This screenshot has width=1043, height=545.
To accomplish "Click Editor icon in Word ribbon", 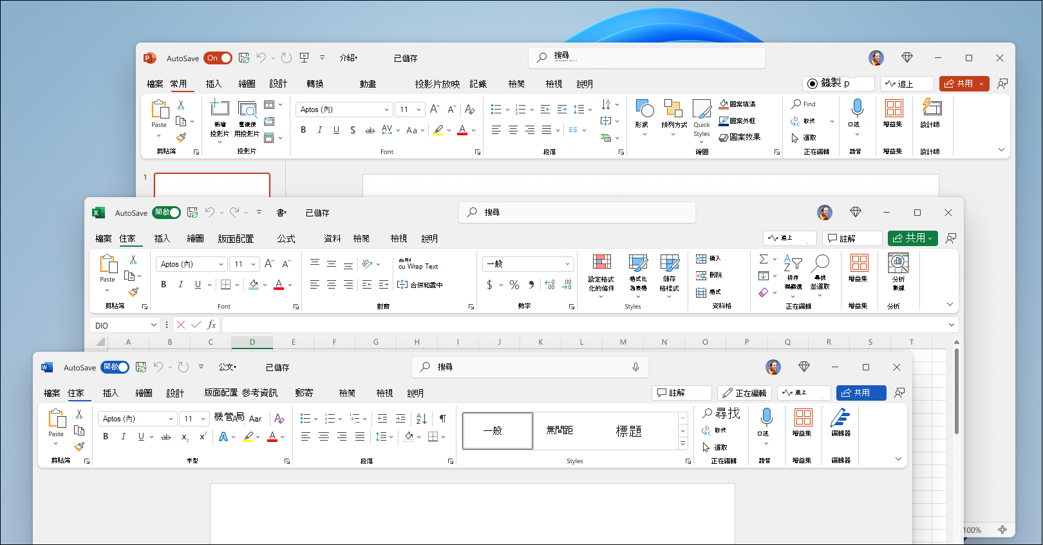I will click(x=840, y=417).
